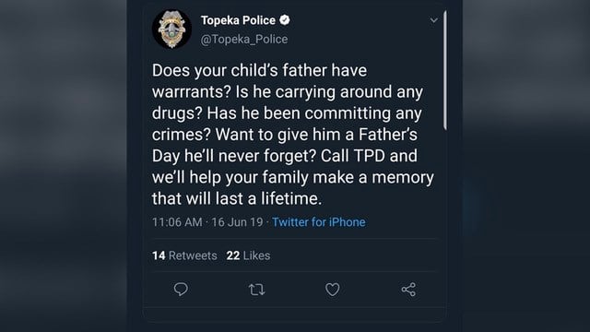
Task: Click the 16 Jun 19 date
Action: pyautogui.click(x=237, y=222)
